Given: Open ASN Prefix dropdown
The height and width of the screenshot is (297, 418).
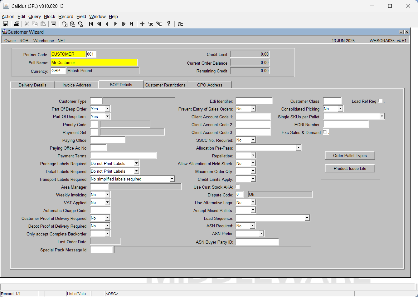Looking at the screenshot, I should (261, 234).
